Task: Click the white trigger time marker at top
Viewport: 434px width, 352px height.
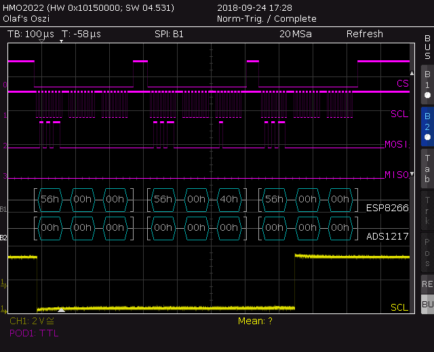Action: [x=62, y=41]
